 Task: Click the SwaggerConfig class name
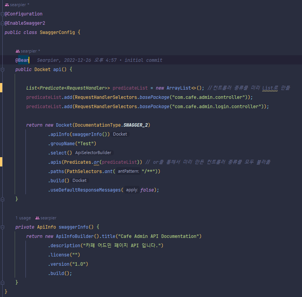(x=57, y=32)
